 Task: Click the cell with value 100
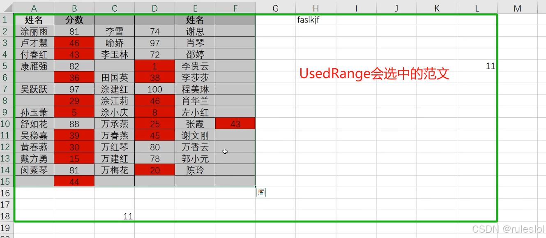click(155, 89)
